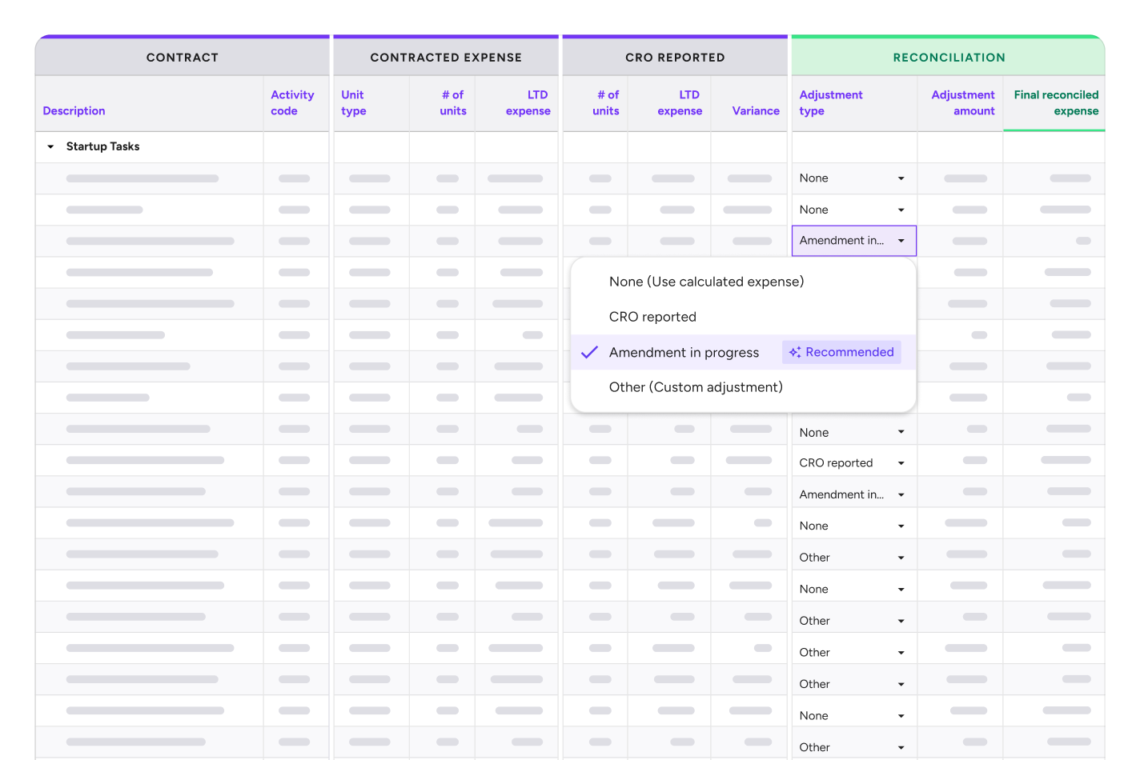Click the Final reconciled expense column header

point(1055,103)
